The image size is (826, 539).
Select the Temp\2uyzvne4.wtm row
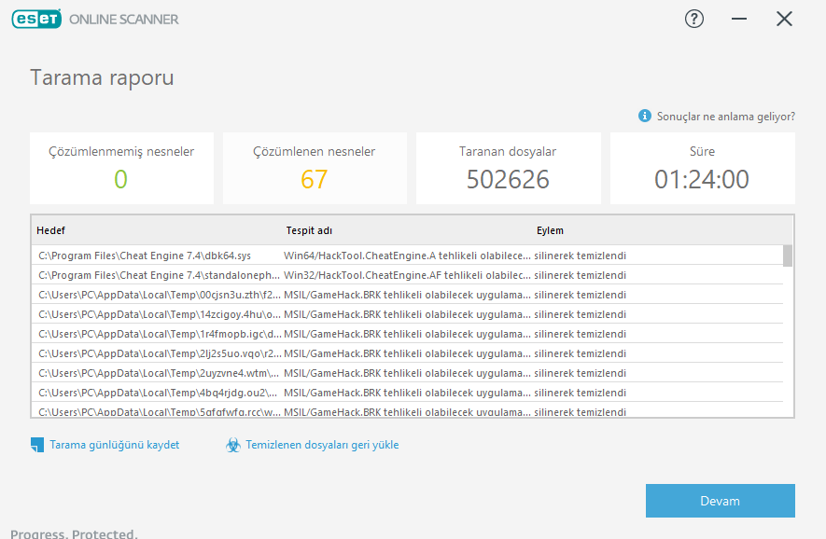click(x=407, y=373)
